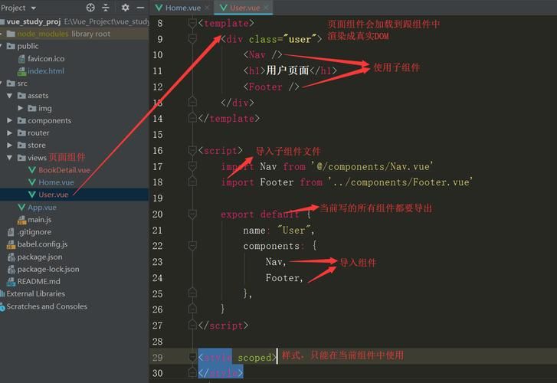Select Scratches and Consoles node

tap(47, 306)
